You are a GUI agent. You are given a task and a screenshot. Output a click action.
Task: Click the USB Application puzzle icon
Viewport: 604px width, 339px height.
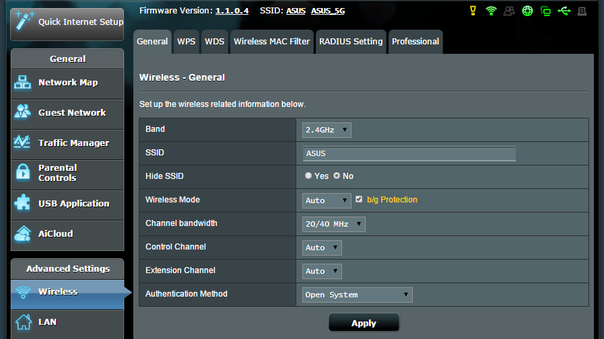(22, 202)
